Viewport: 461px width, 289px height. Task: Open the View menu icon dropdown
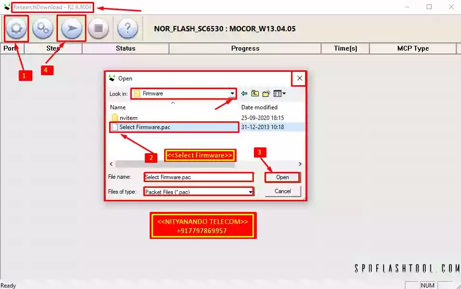click(279, 93)
